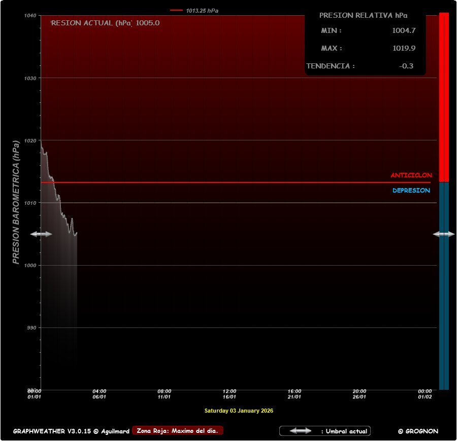Screen dimensions: 457x441
Task: Click the red anticyclone vertical bar
Action: pos(444,96)
